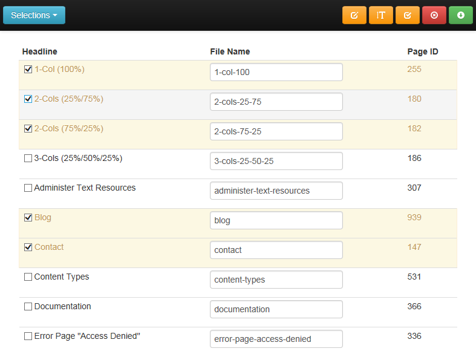The height and width of the screenshot is (354, 476).
Task: Click page ID 366
Action: point(414,306)
